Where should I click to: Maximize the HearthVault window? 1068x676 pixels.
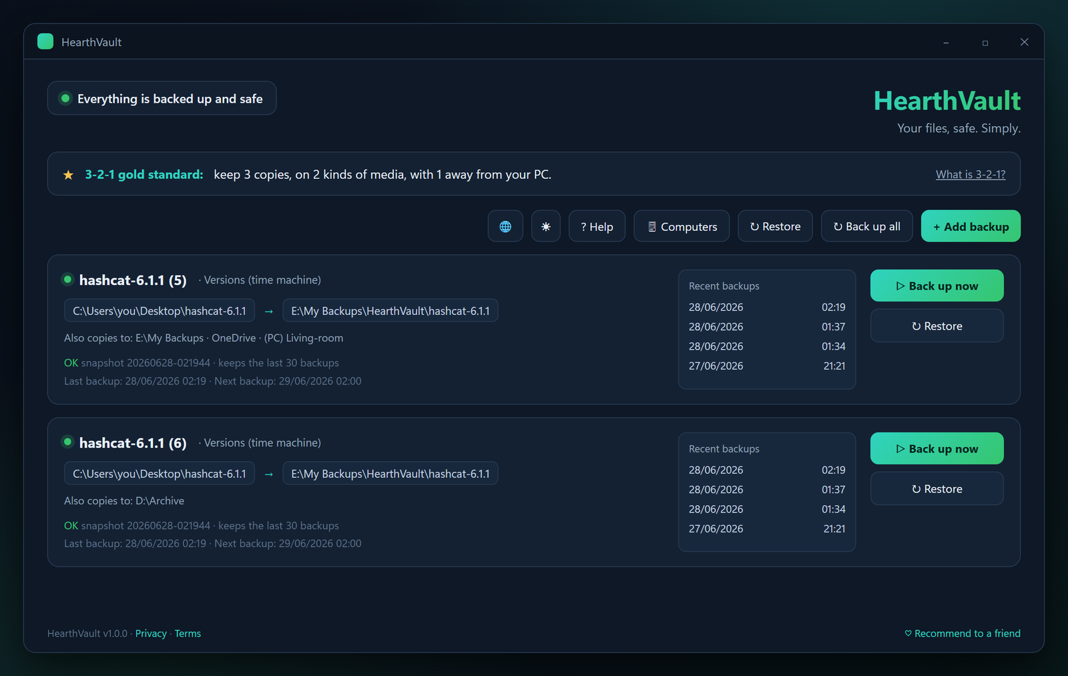[x=985, y=42]
